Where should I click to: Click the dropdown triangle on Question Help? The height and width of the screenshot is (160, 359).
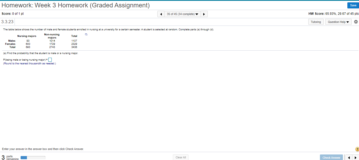347,22
